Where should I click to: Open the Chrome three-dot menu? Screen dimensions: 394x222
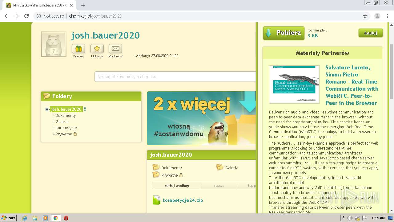[387, 16]
